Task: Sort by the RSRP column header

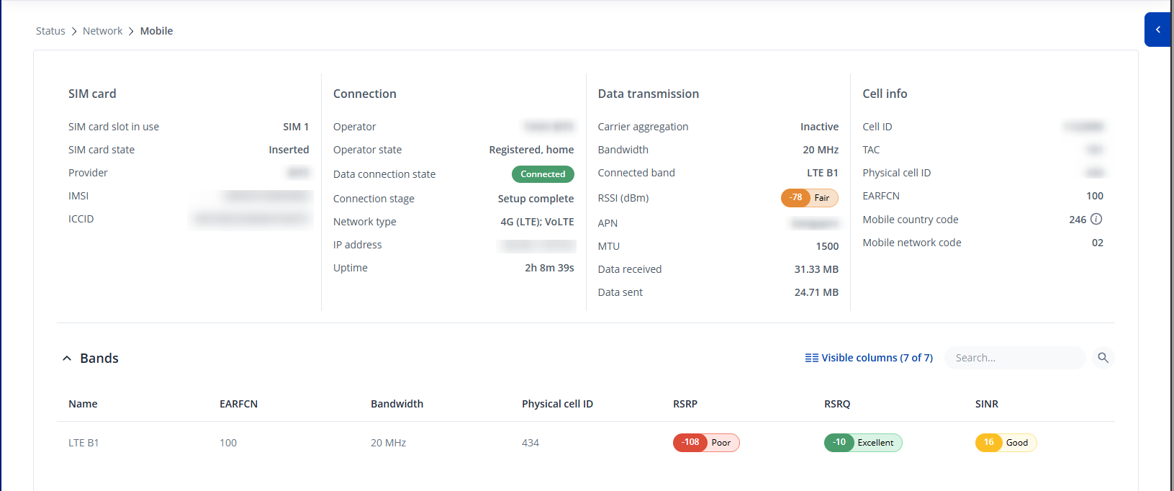Action: tap(685, 404)
